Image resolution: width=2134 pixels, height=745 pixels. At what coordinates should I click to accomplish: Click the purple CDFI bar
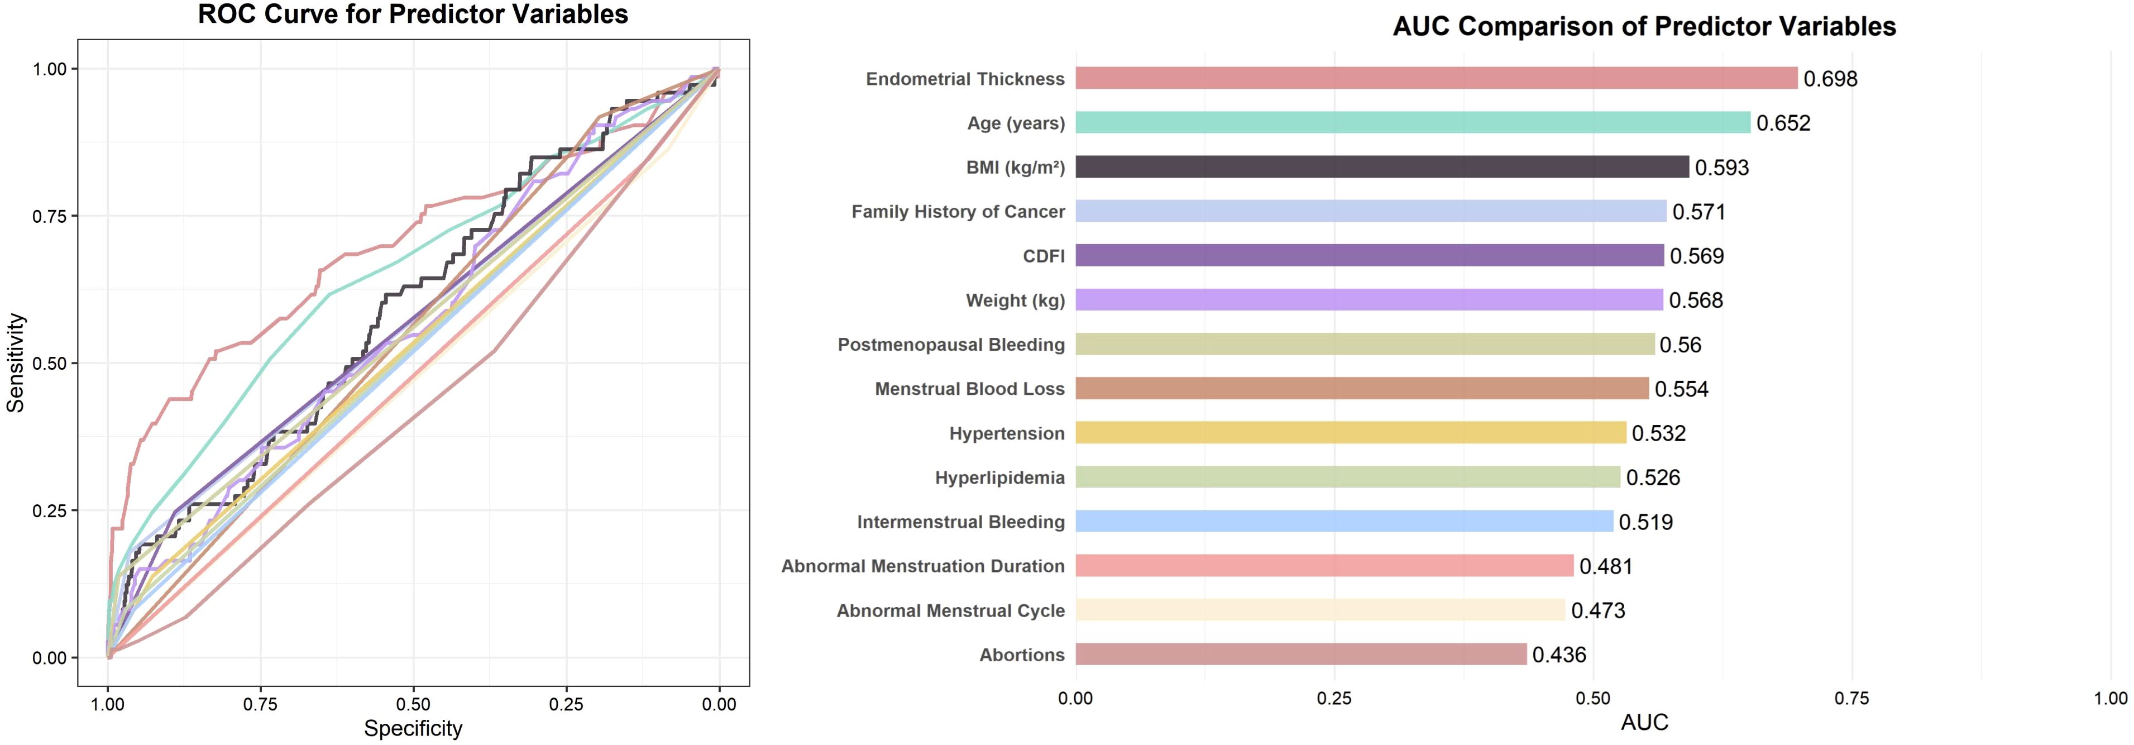[1370, 255]
